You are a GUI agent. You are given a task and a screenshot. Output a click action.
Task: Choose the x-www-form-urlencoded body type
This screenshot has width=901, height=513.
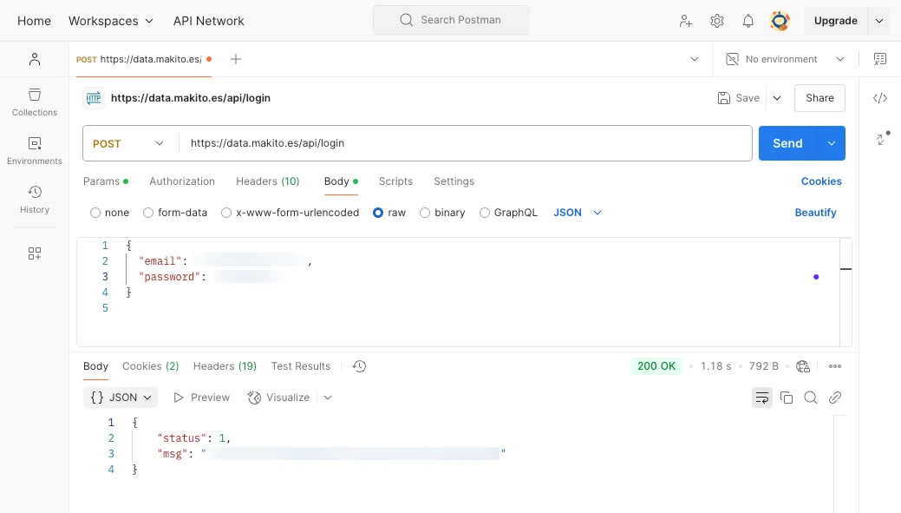[225, 212]
